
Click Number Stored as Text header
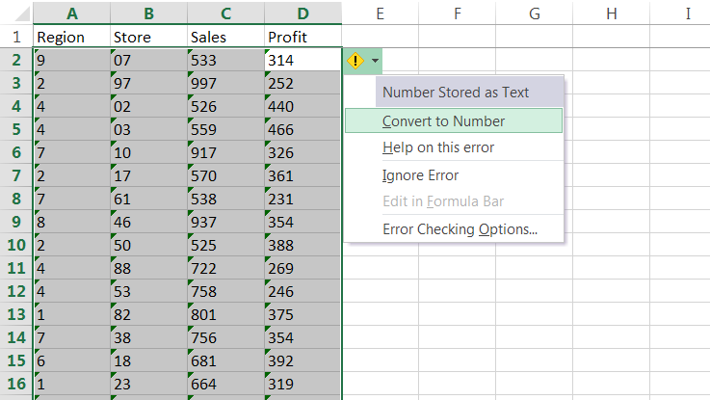(x=456, y=93)
